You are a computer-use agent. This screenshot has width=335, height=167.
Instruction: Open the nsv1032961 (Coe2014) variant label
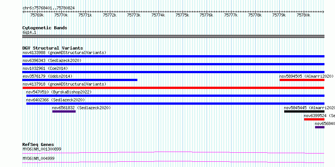pos(45,68)
